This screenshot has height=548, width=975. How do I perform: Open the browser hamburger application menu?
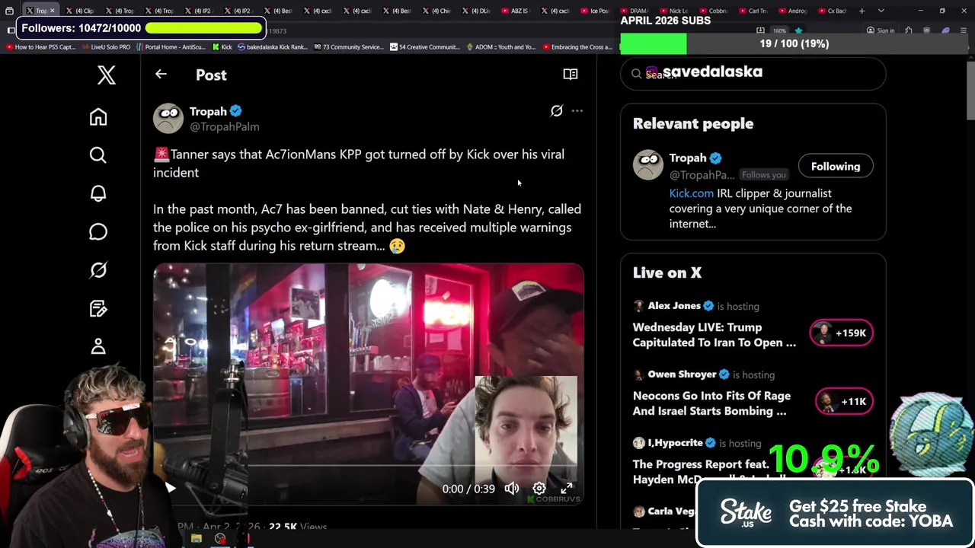coord(964,30)
